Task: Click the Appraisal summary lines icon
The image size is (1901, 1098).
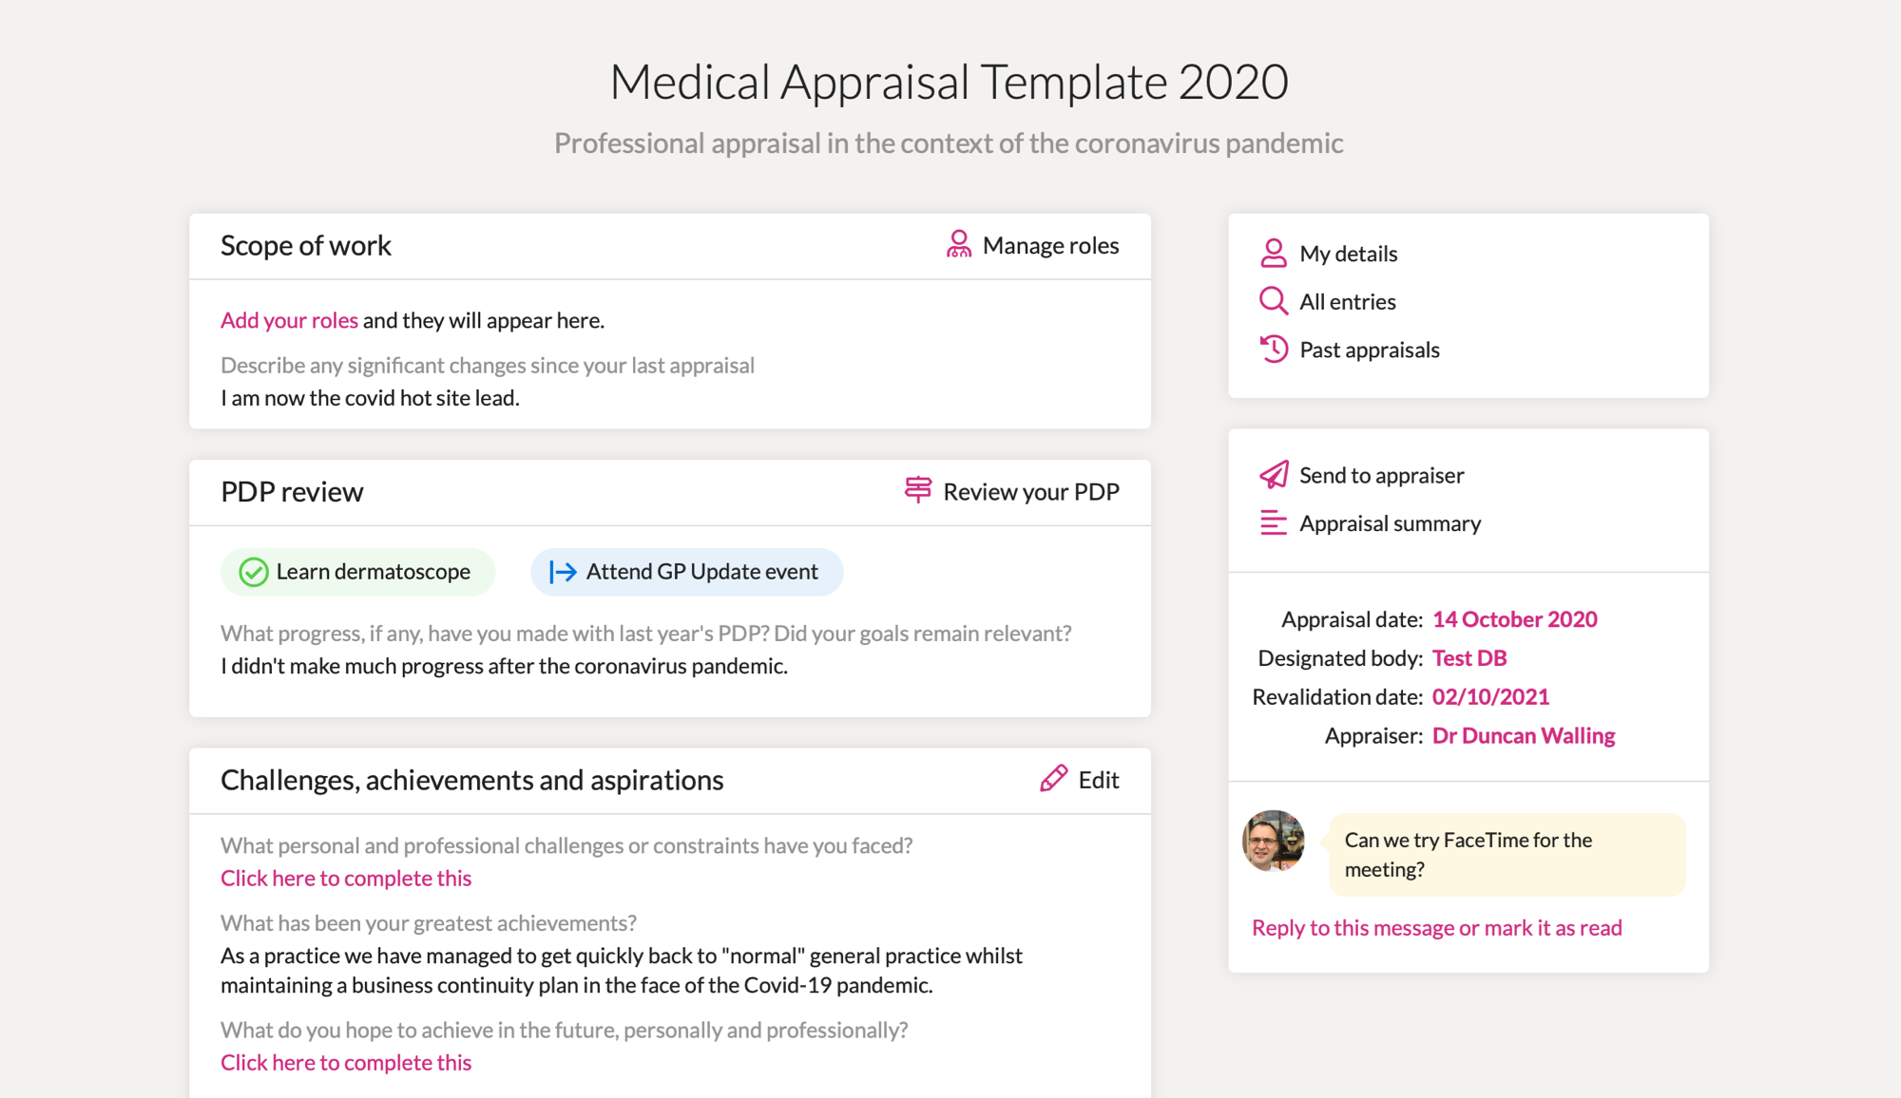Action: click(x=1274, y=523)
